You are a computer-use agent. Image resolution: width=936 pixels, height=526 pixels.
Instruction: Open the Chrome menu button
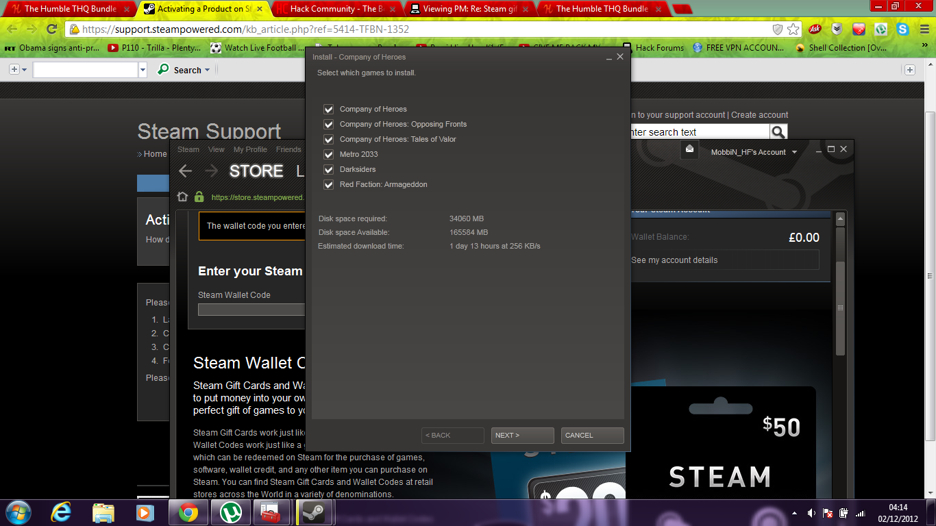pos(924,29)
